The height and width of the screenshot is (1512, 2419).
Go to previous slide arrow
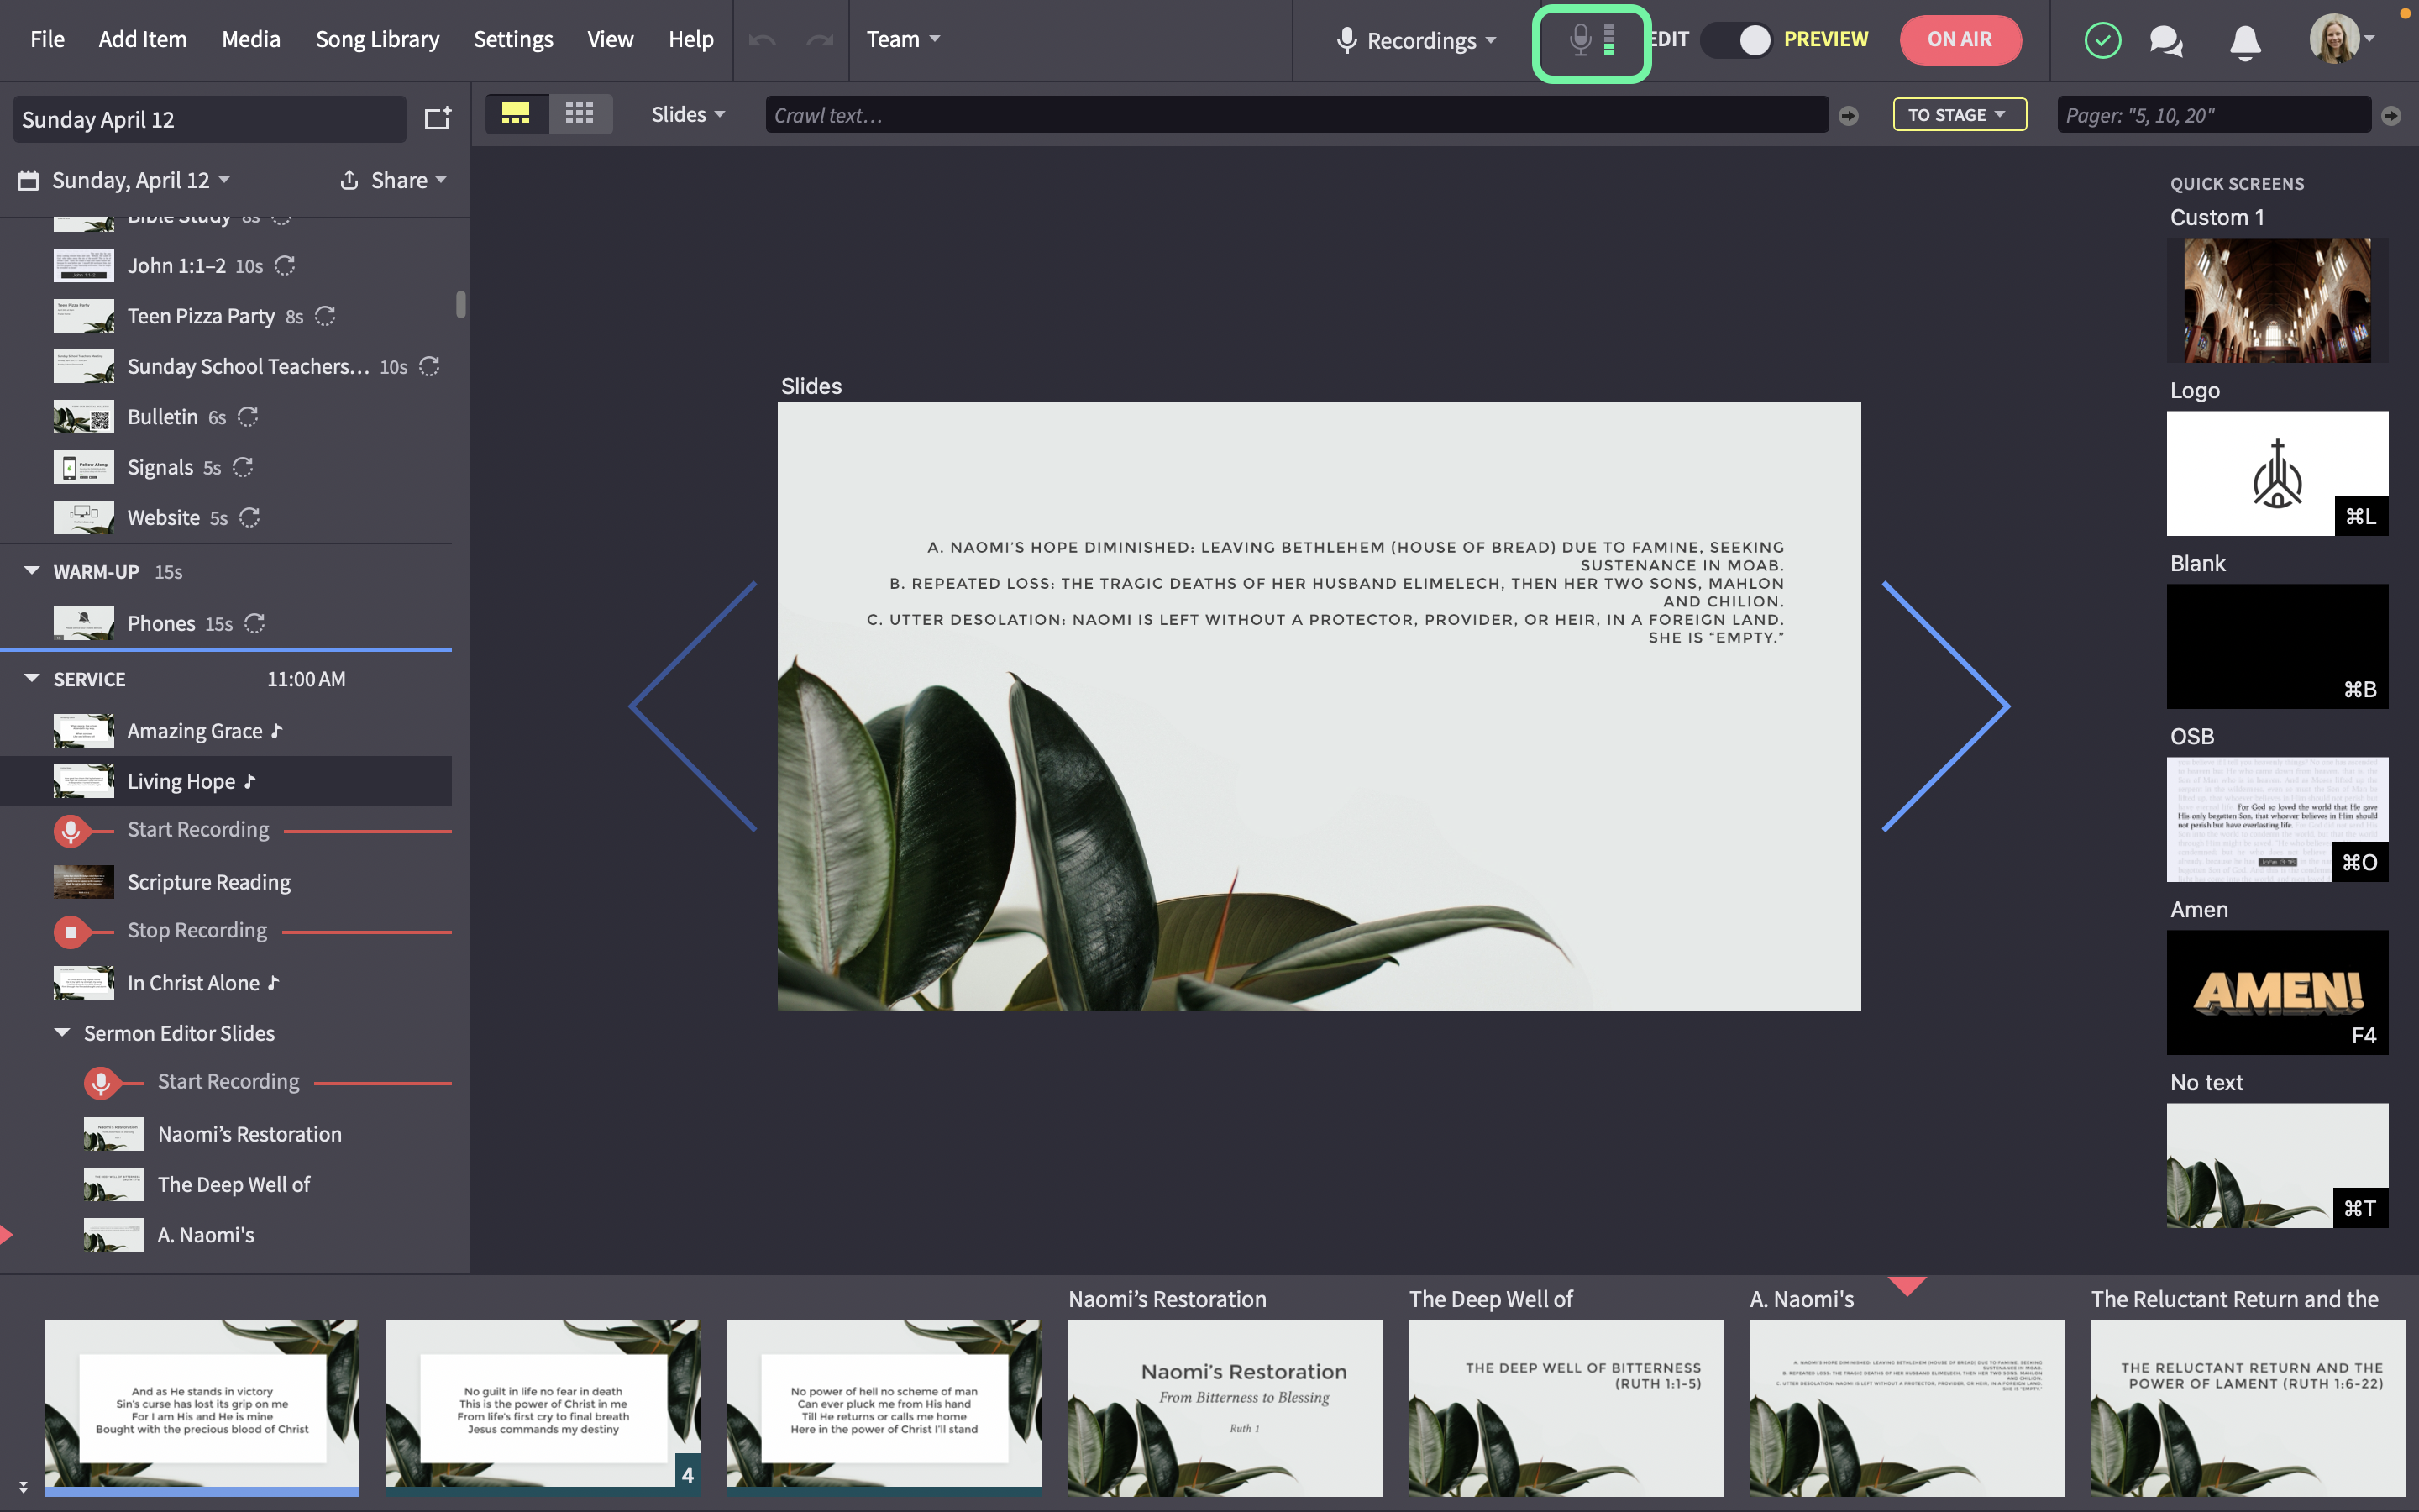[693, 706]
